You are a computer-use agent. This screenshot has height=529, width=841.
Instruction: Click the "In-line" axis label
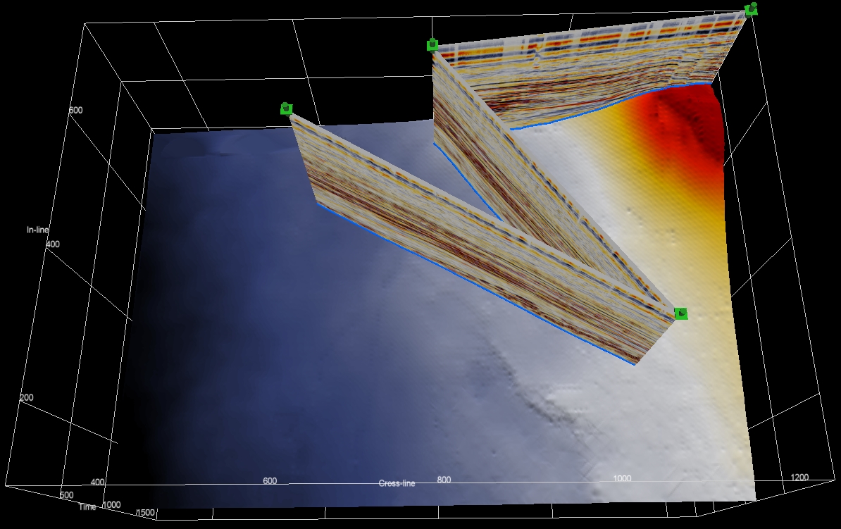(39, 230)
